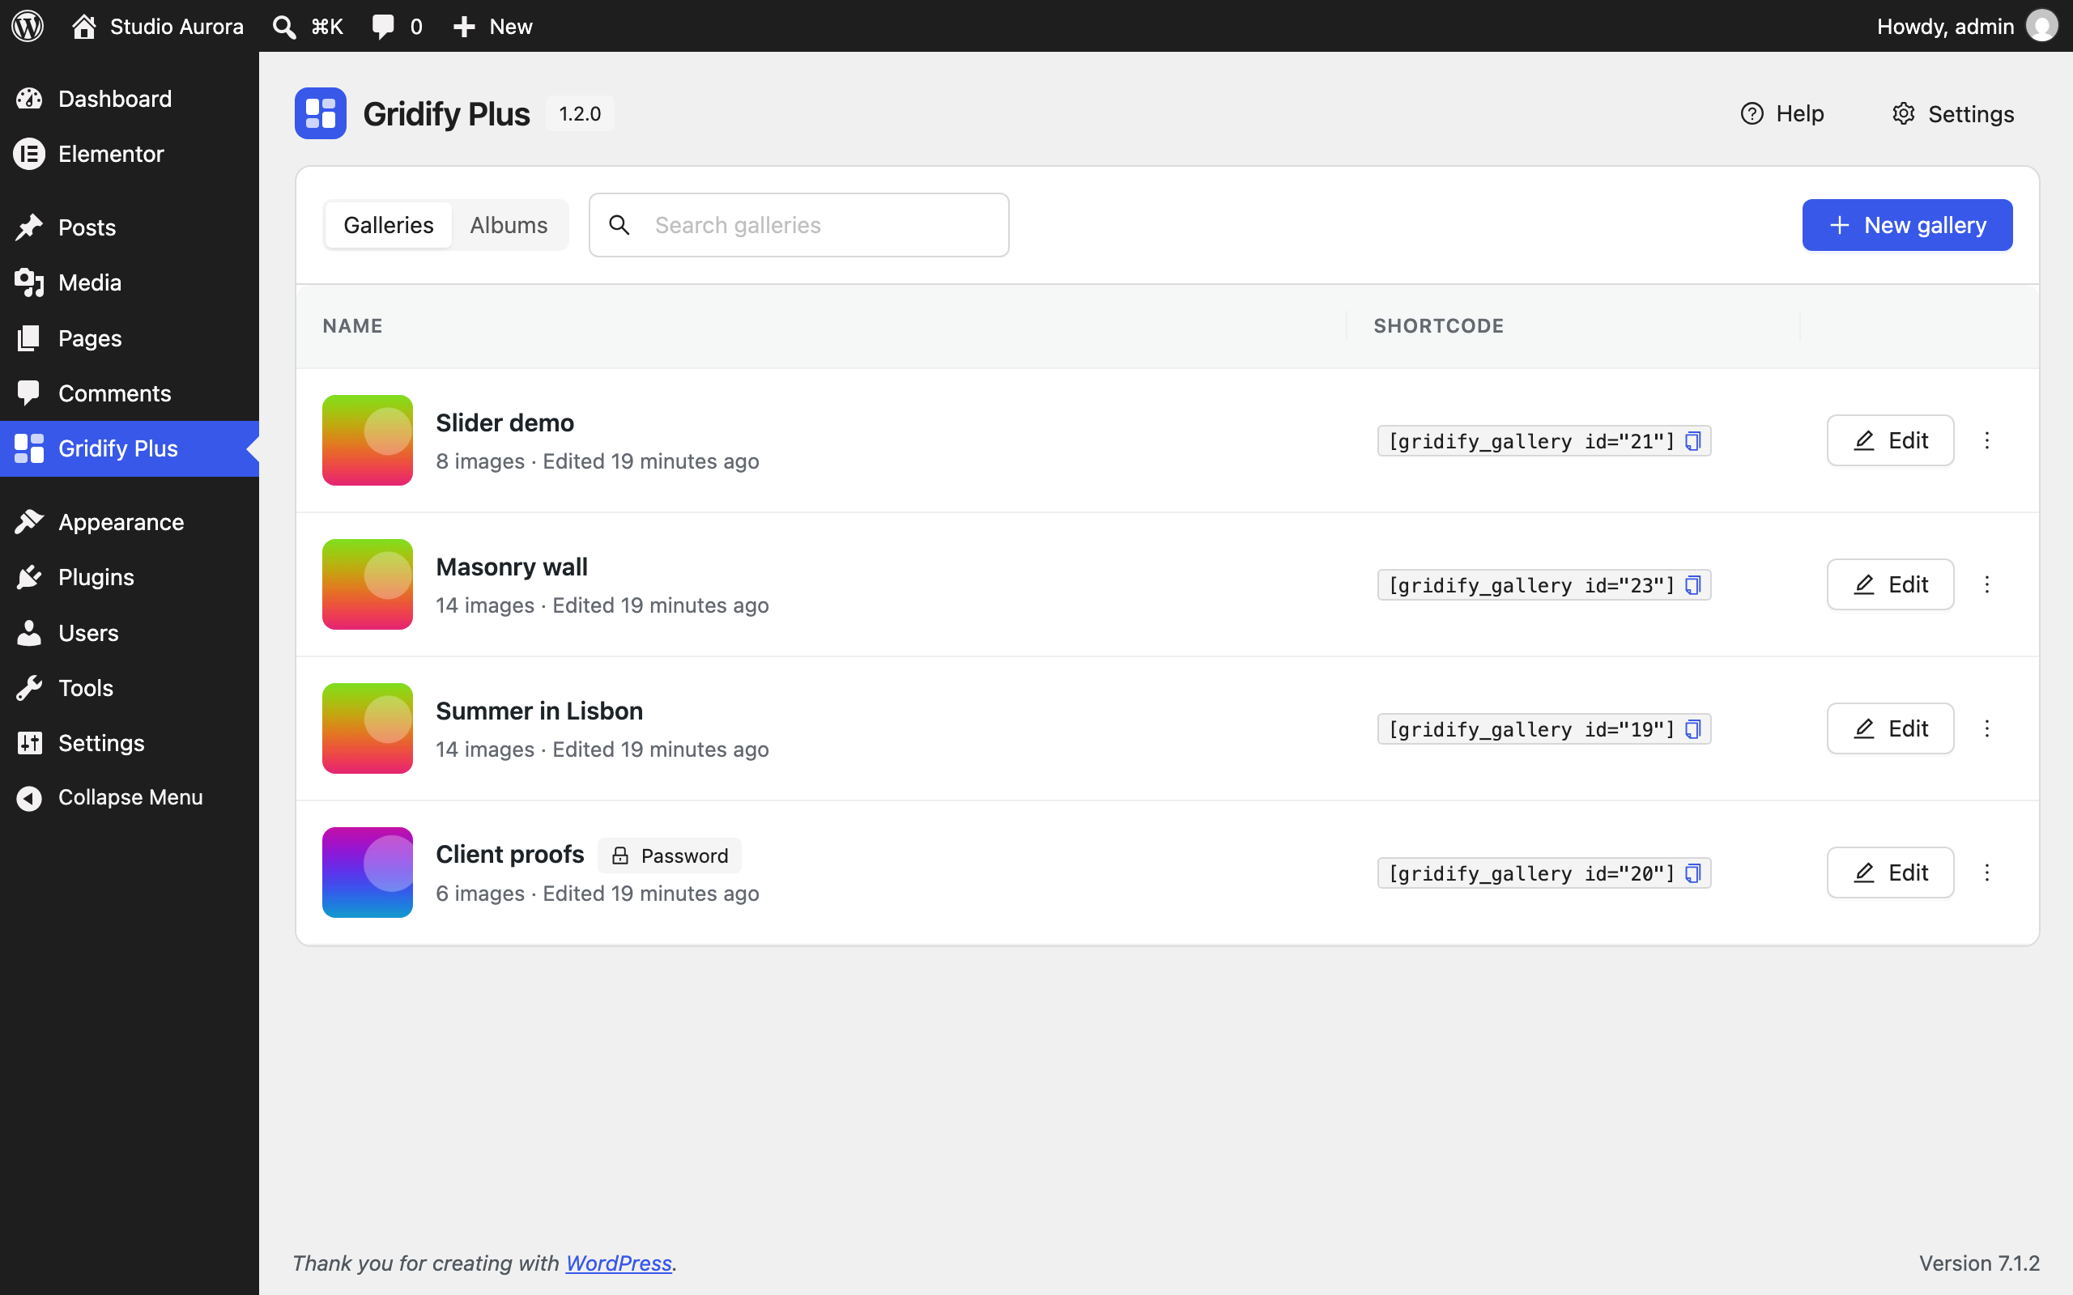Click the Gridify Plus logo icon

321,113
